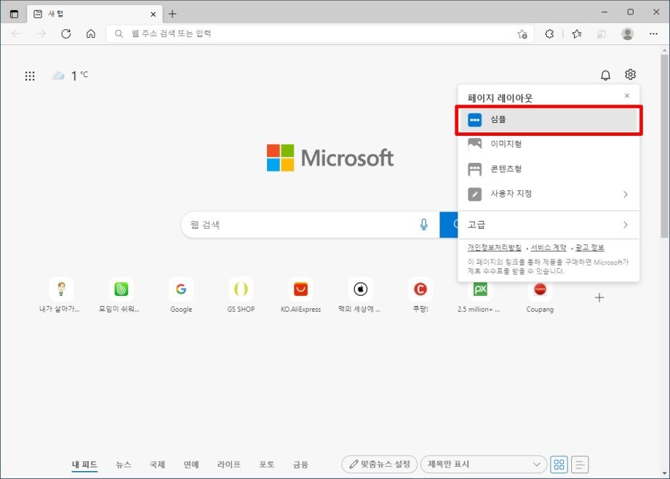This screenshot has width=670, height=479.
Task: Select the 이미지형 layout option
Action: tap(548, 144)
